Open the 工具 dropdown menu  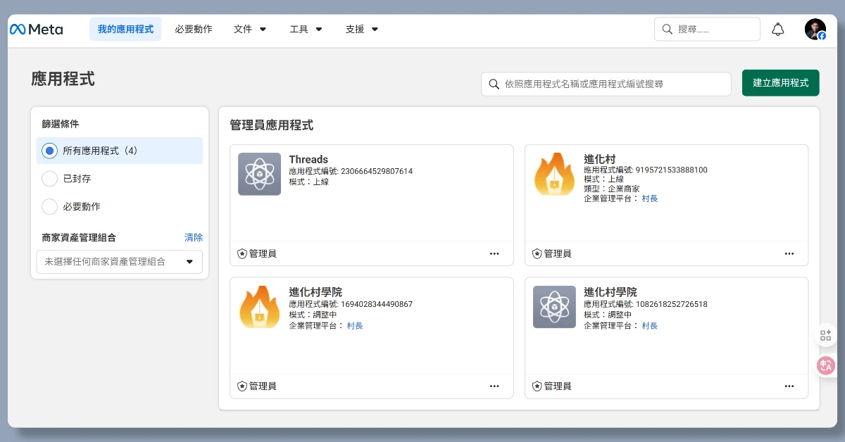click(x=306, y=30)
